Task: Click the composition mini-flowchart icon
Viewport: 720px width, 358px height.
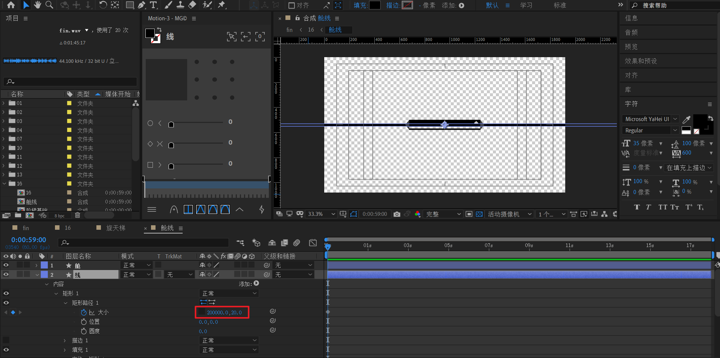Action: point(240,243)
